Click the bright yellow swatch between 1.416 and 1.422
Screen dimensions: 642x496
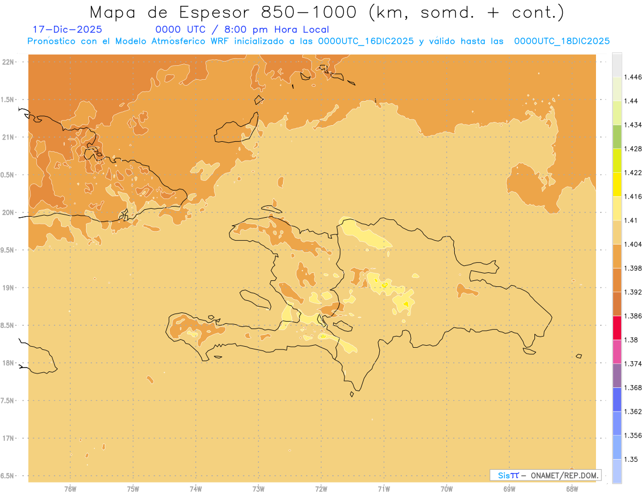pos(617,185)
